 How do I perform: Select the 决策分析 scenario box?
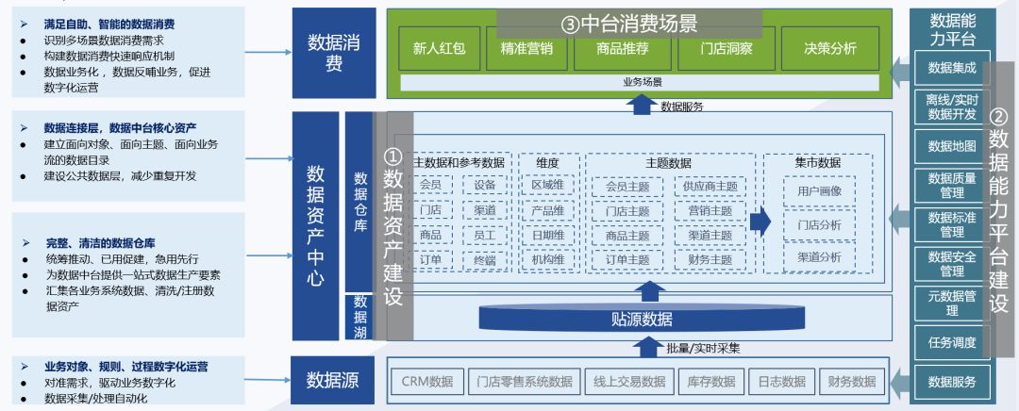(830, 49)
